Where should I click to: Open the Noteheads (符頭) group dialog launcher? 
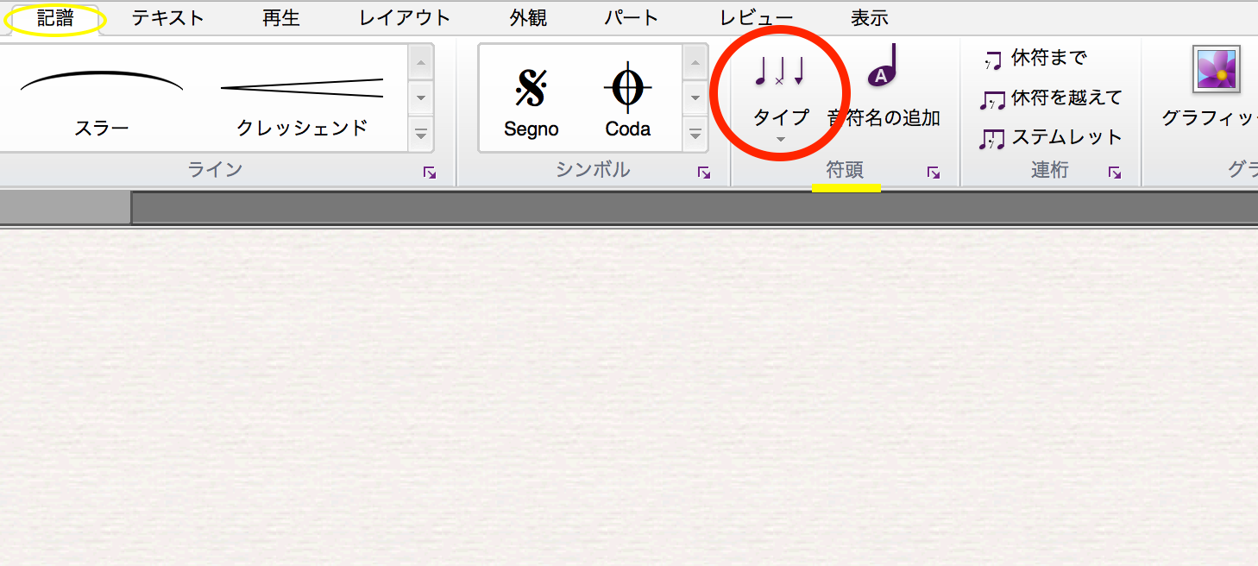click(934, 173)
